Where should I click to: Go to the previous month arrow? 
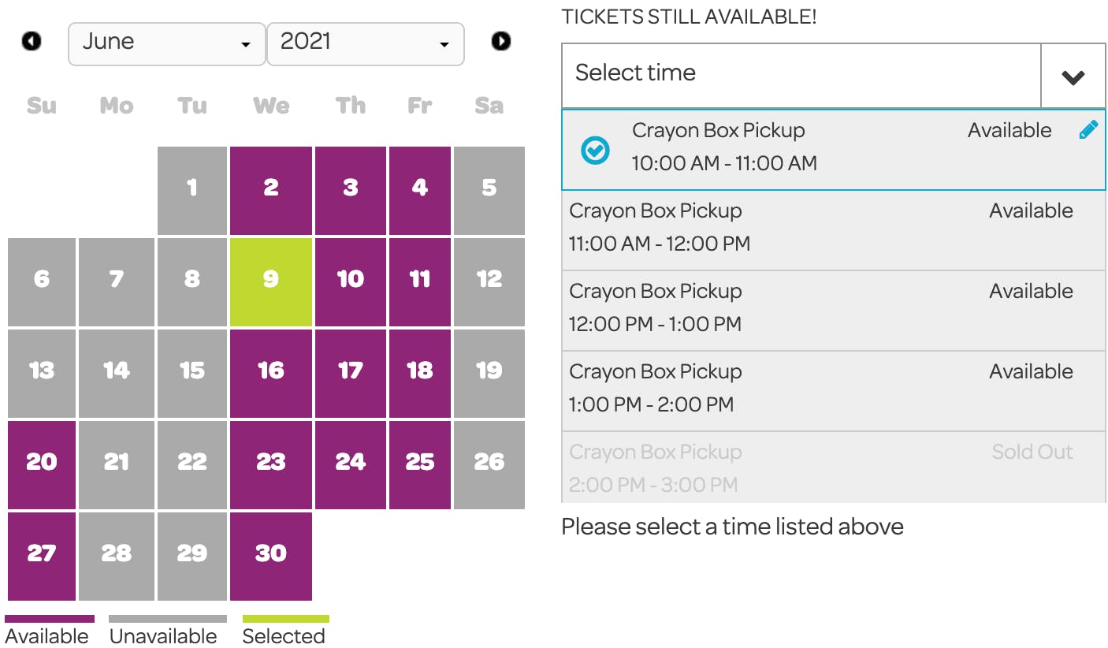pos(32,41)
